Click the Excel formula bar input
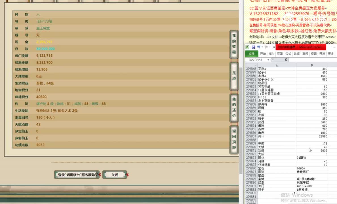337x204 pixels. [x=313, y=60]
